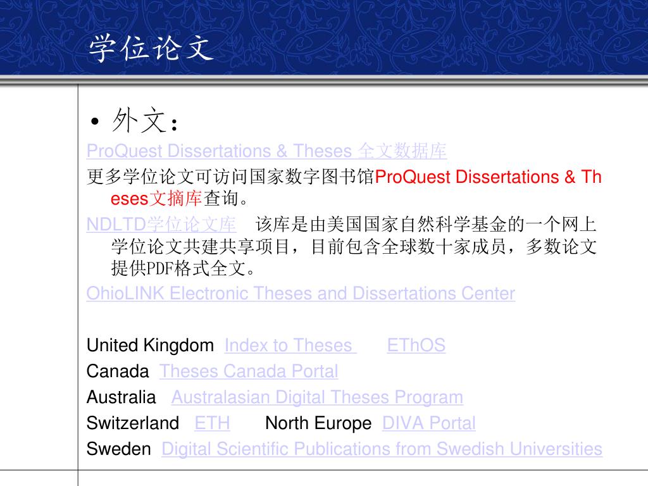Image resolution: width=648 pixels, height=486 pixels.
Task: Click the slide title 学位论文
Action: [151, 48]
